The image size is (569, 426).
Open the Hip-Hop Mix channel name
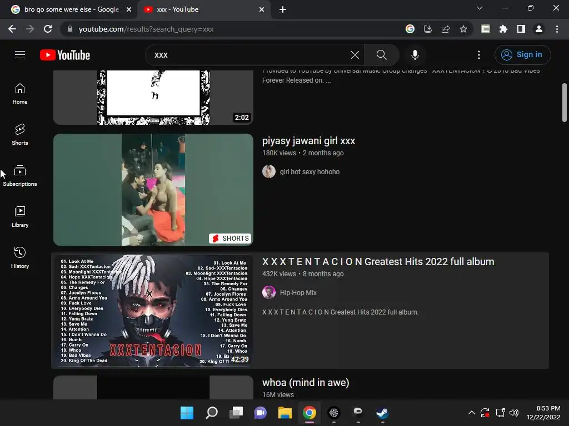click(298, 293)
